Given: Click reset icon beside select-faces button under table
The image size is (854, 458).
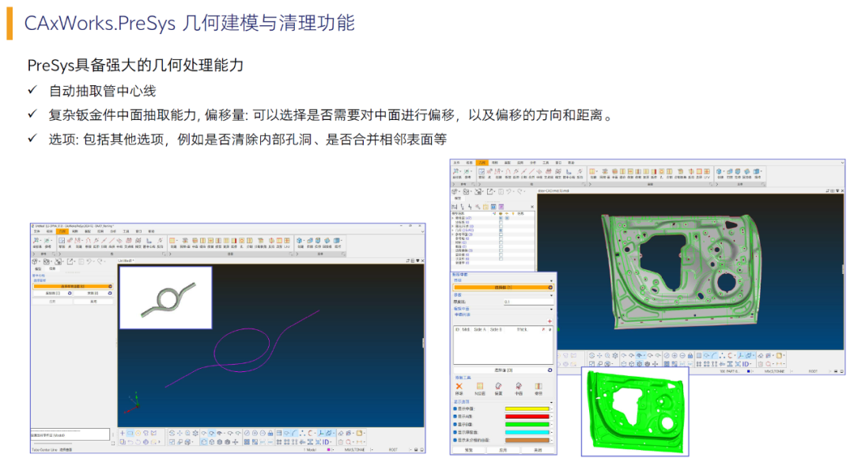Looking at the screenshot, I should 550,370.
